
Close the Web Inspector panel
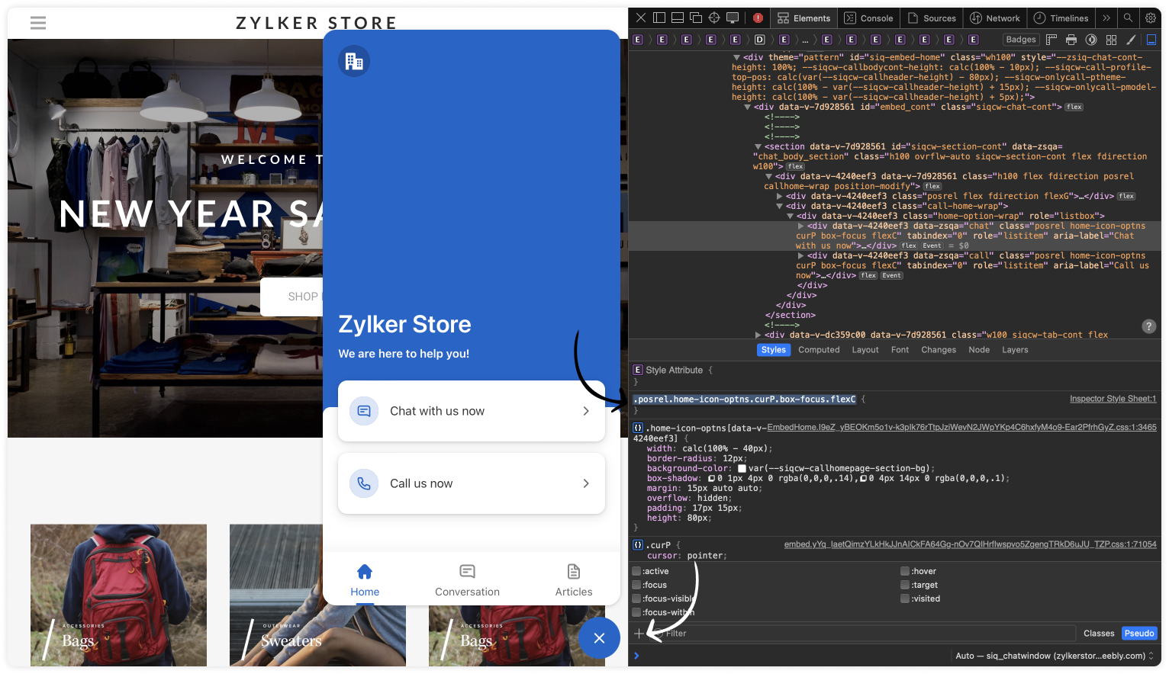point(641,18)
